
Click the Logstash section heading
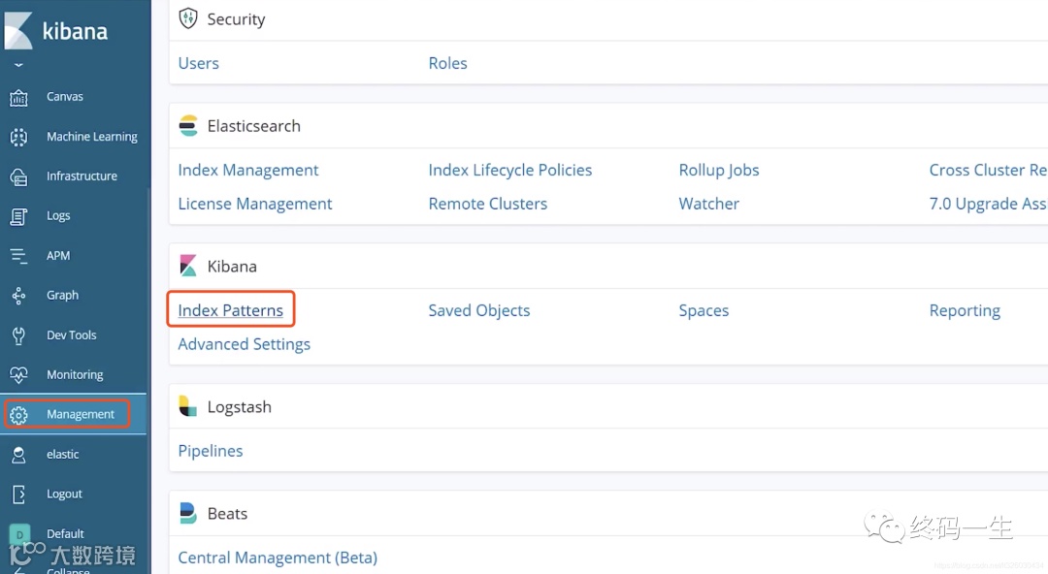point(240,407)
